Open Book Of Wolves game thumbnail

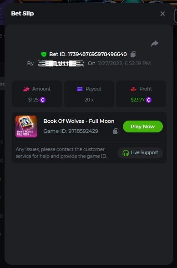tap(26, 126)
